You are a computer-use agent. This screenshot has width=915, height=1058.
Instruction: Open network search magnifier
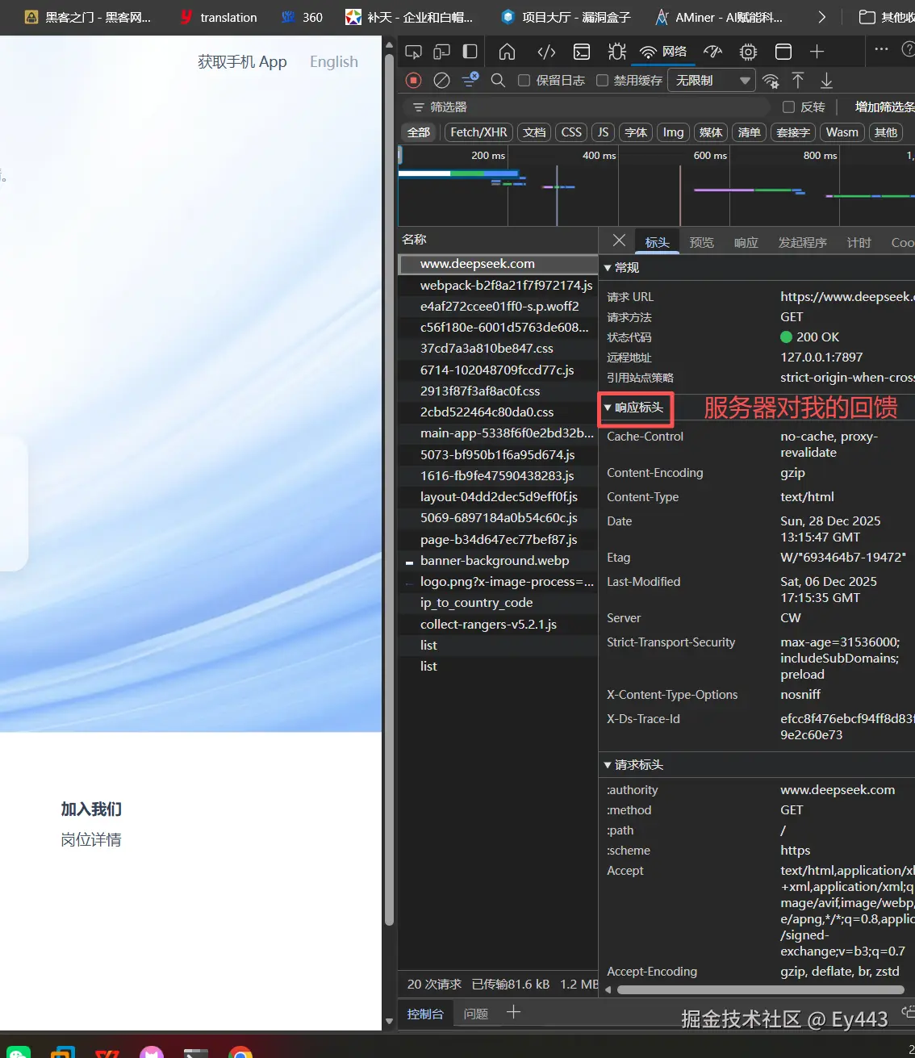click(498, 80)
